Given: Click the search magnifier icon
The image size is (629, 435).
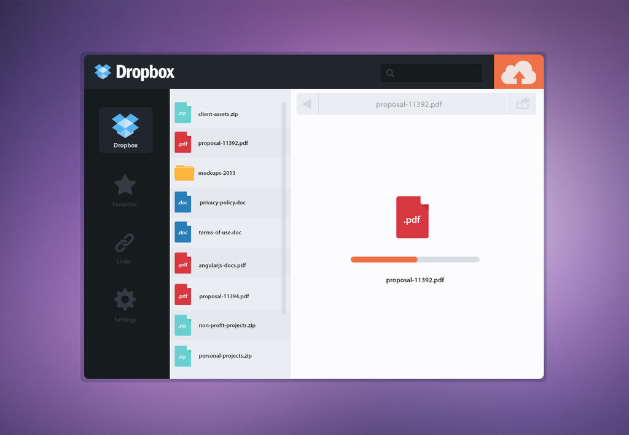Looking at the screenshot, I should [390, 73].
